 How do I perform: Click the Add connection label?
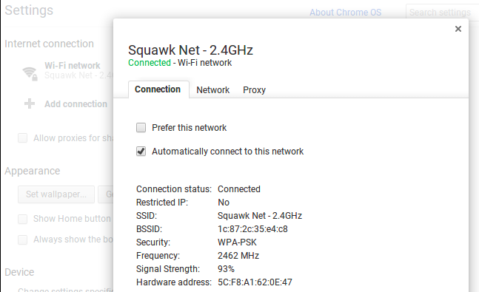pyautogui.click(x=76, y=104)
